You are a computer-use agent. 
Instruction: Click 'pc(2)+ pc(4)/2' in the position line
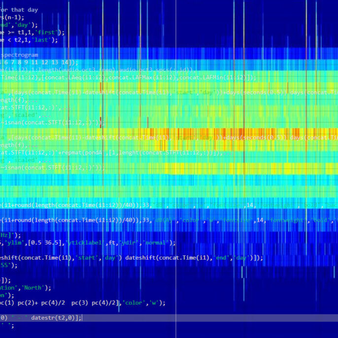41,303
